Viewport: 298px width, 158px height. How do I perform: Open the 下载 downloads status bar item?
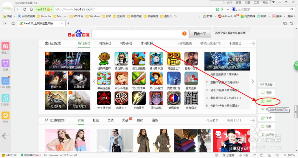coord(243,155)
